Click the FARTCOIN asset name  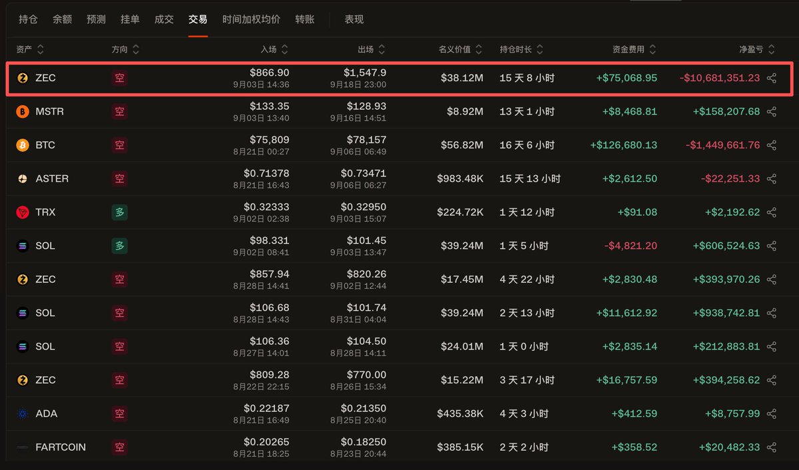point(61,447)
